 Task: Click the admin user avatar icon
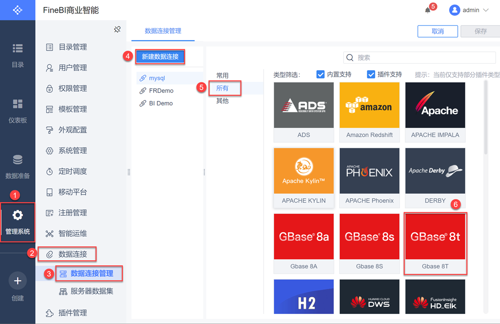(x=455, y=10)
